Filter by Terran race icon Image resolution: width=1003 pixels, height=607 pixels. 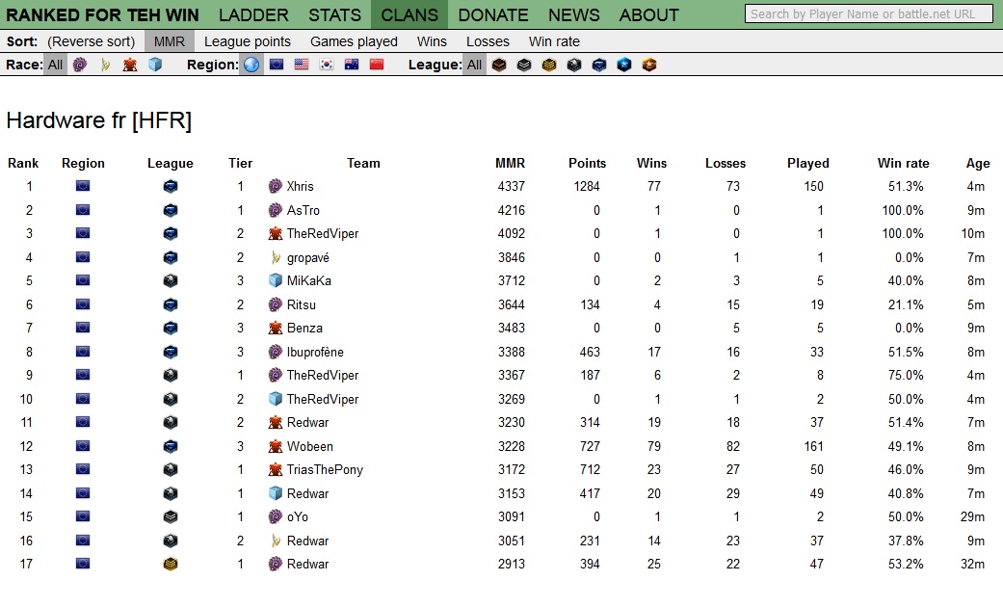[x=130, y=65]
